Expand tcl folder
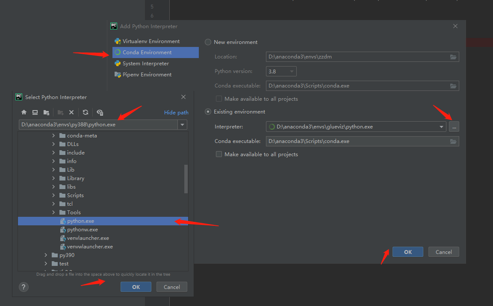 tap(53, 204)
